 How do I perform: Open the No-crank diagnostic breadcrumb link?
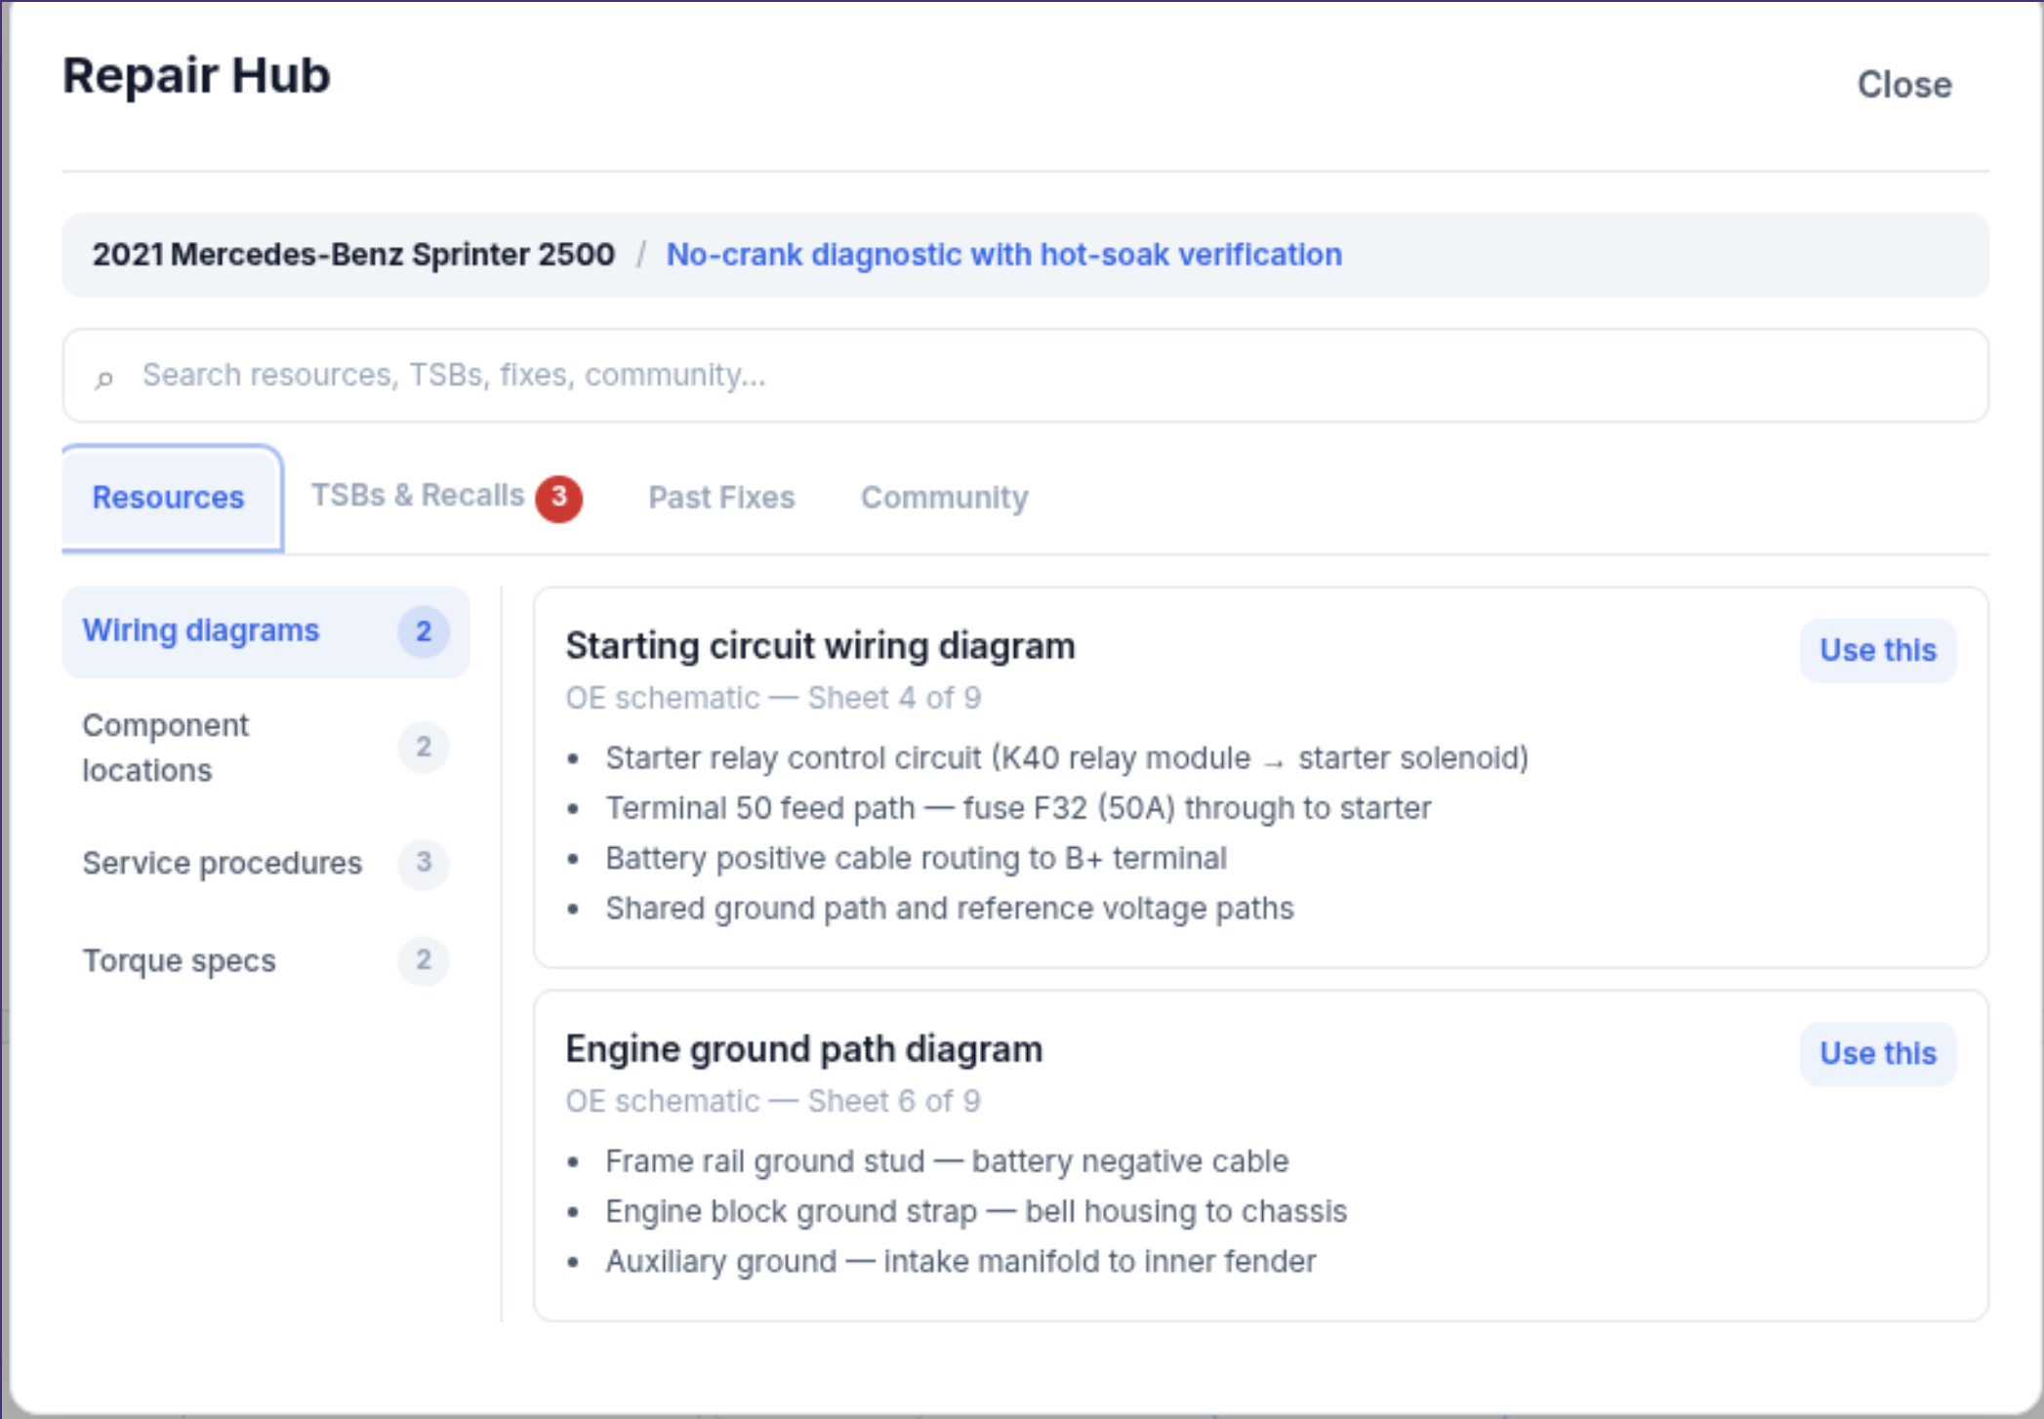(x=1003, y=255)
